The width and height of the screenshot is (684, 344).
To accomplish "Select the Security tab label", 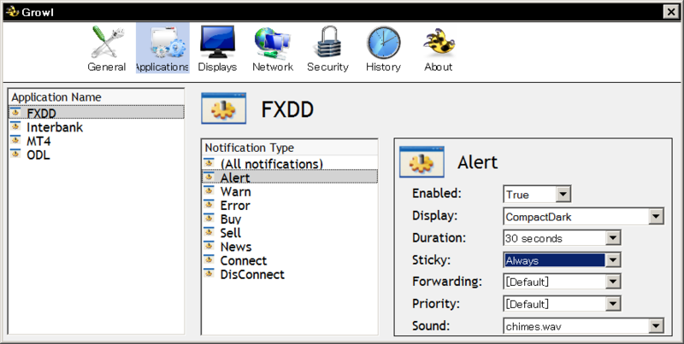I will tap(327, 67).
